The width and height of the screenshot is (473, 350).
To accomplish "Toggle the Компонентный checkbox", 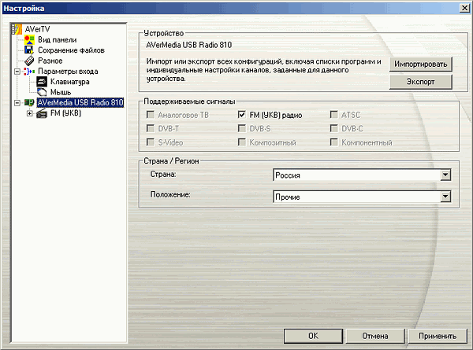I will coord(333,142).
